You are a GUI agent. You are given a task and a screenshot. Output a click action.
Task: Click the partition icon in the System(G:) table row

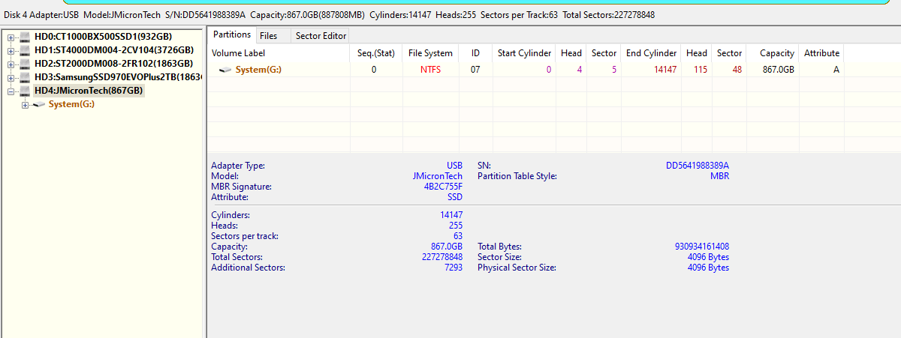pos(225,70)
